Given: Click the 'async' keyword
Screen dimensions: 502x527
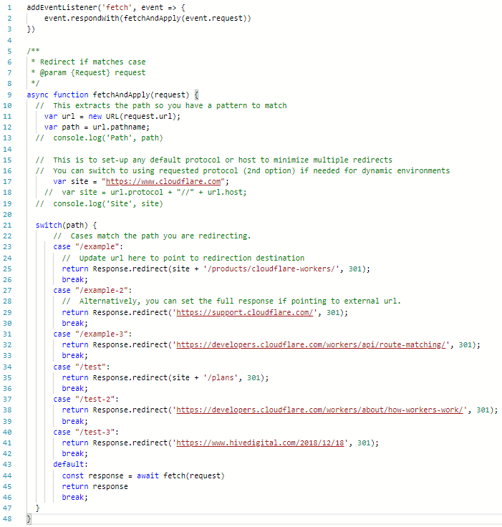Looking at the screenshot, I should pos(38,95).
